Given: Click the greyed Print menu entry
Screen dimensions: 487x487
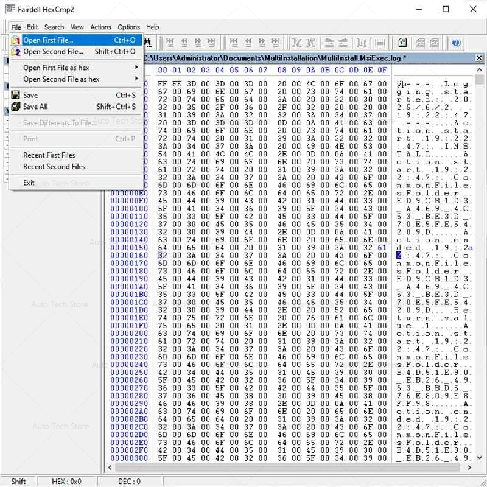Looking at the screenshot, I should click(77, 139).
